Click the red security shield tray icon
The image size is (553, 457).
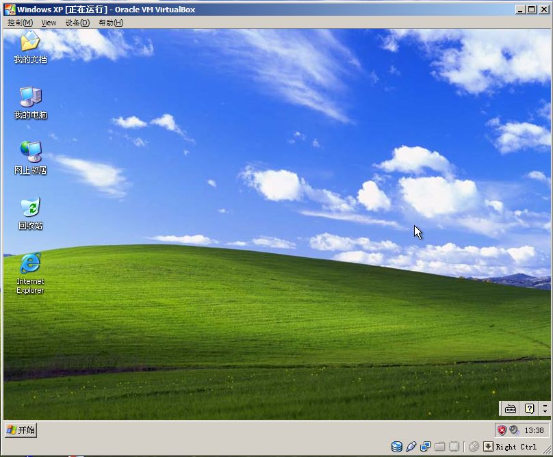(x=502, y=430)
